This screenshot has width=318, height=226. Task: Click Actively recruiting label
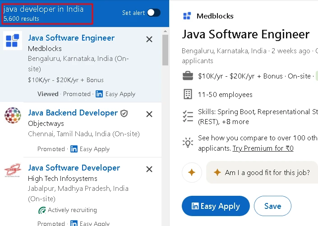(x=72, y=210)
